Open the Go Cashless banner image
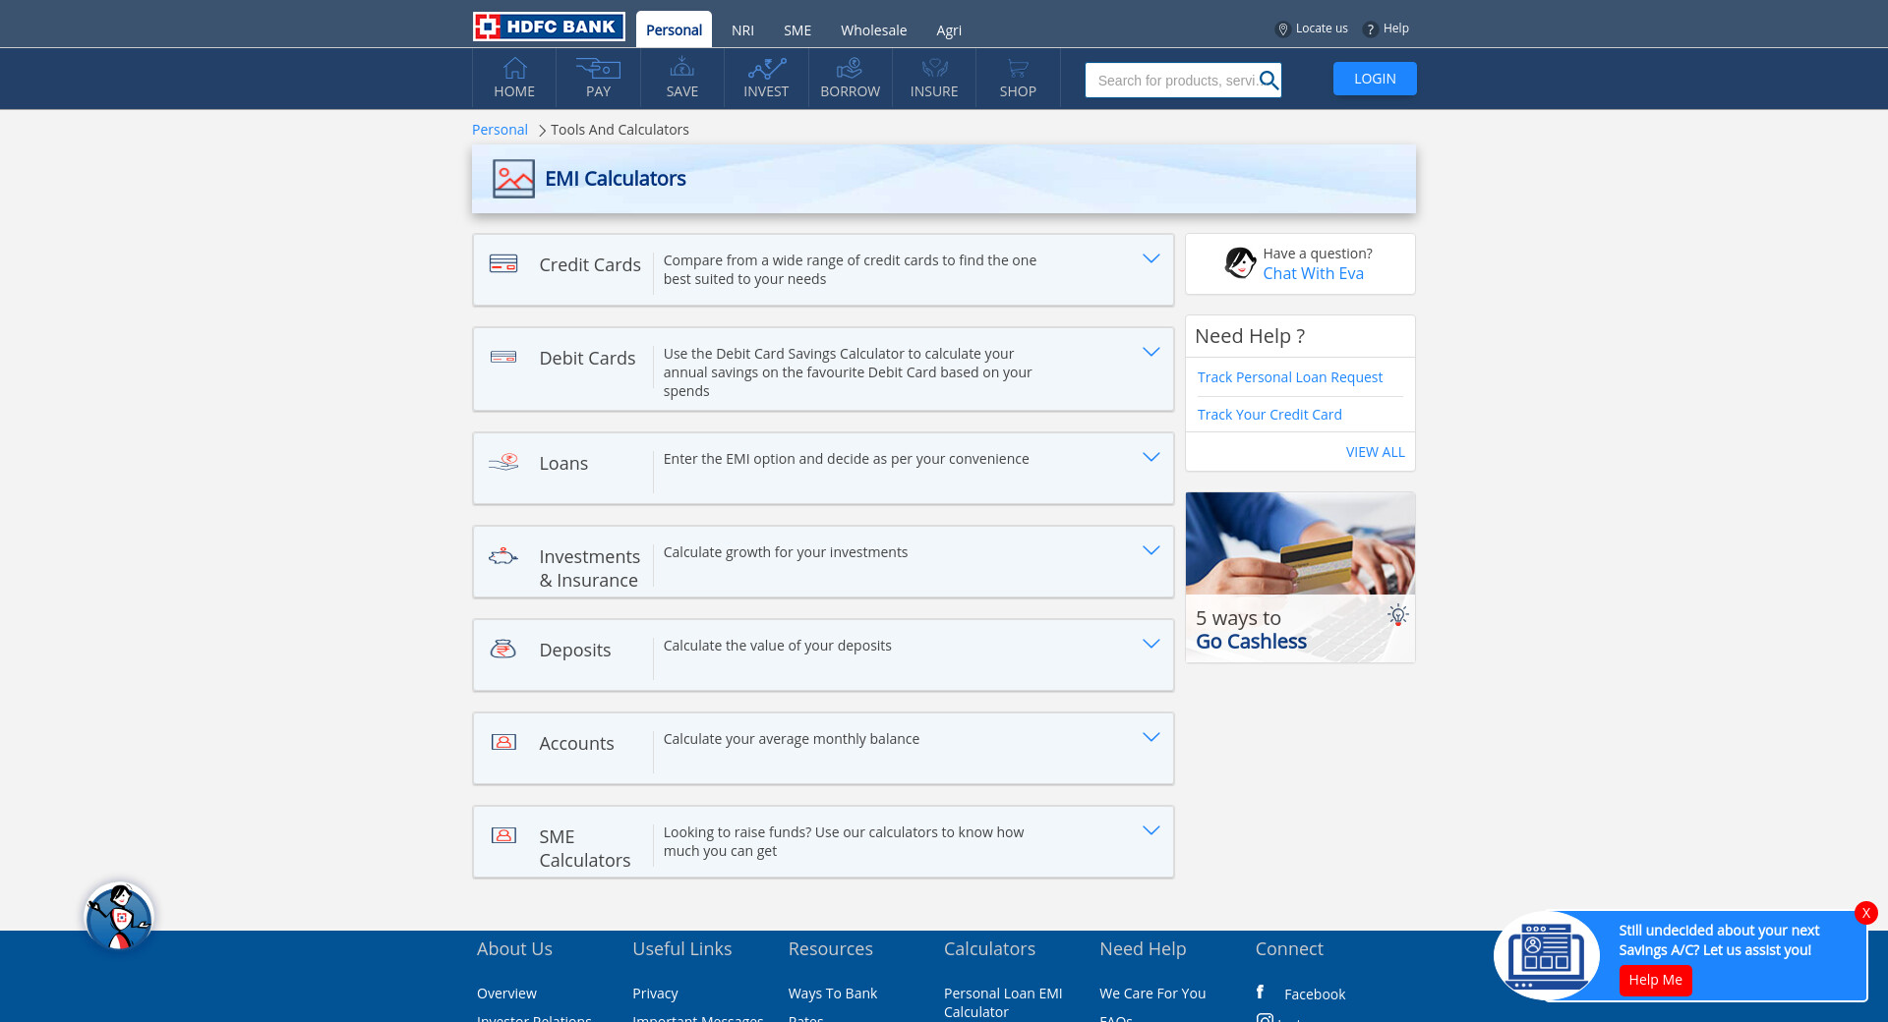 [1300, 577]
